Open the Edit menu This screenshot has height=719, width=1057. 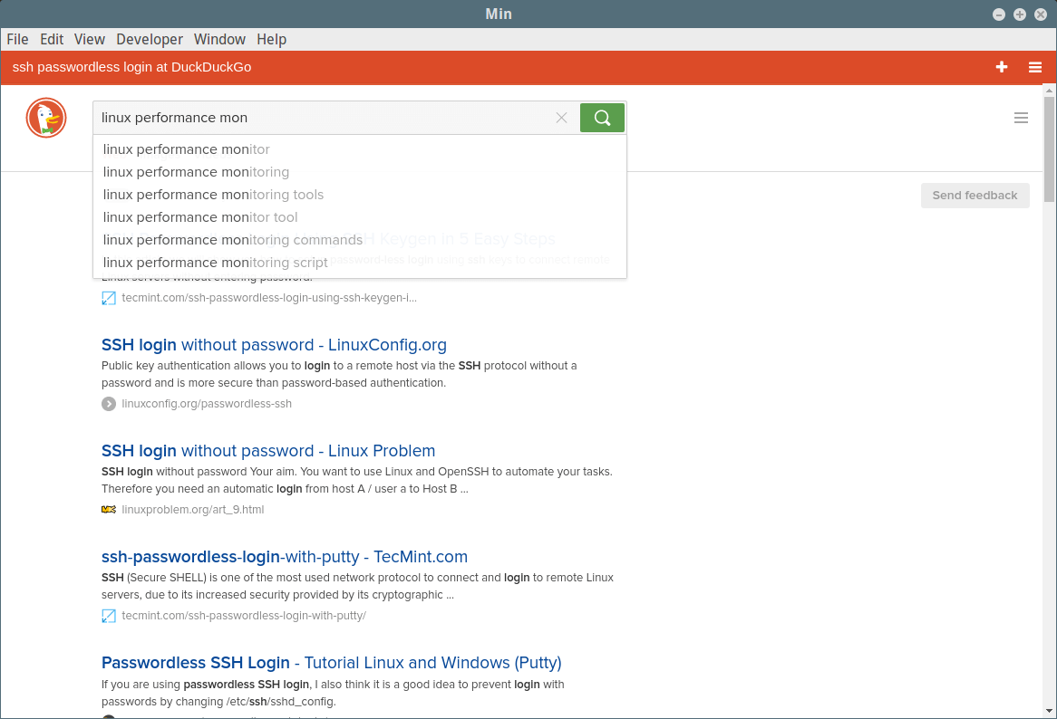click(x=52, y=39)
